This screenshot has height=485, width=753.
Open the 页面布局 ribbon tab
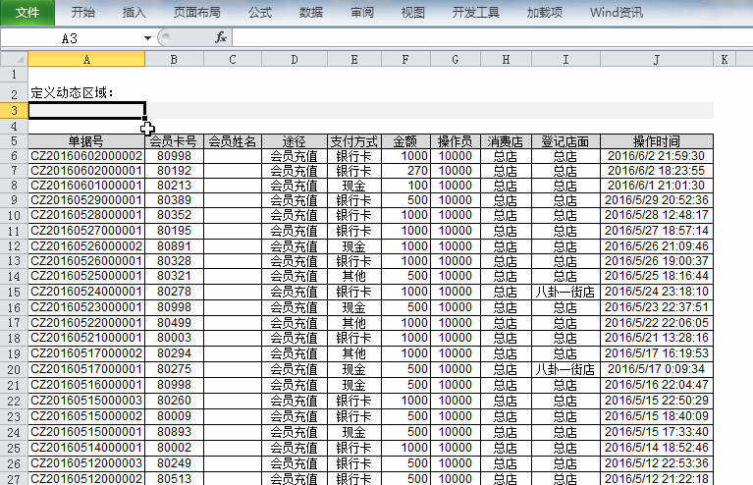tap(197, 12)
